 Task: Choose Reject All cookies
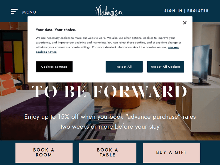tap(124, 67)
